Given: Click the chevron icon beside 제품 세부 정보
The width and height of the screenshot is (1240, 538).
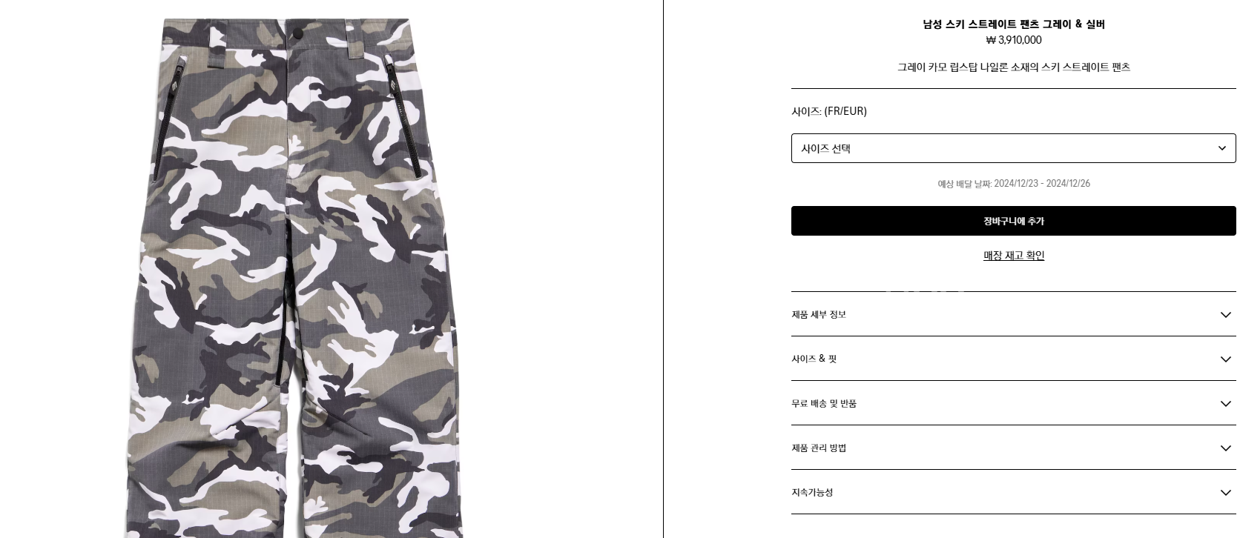Looking at the screenshot, I should coord(1225,315).
